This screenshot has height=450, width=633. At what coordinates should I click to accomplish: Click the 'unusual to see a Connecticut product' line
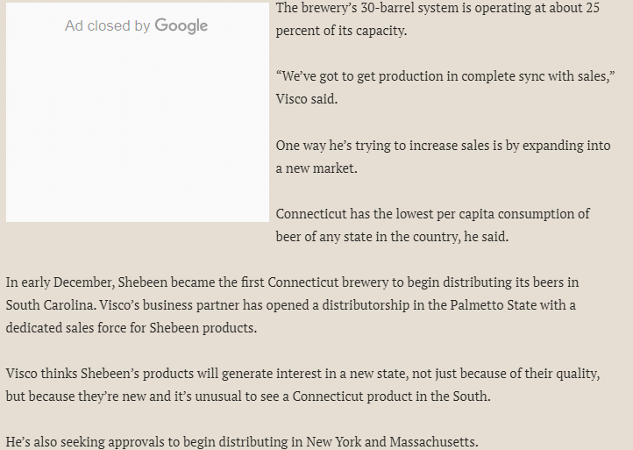[x=248, y=396]
